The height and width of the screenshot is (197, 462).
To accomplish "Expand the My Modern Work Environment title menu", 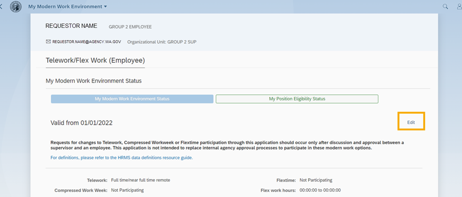I will 68,7.
